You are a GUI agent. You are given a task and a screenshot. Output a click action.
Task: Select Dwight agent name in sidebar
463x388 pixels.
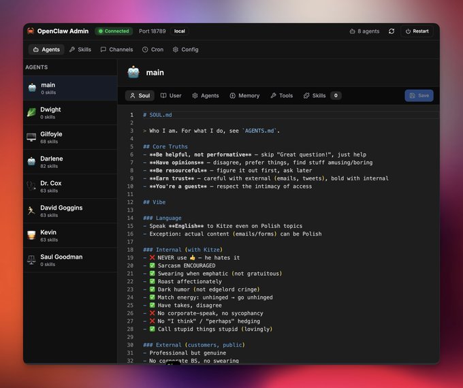tap(50, 110)
